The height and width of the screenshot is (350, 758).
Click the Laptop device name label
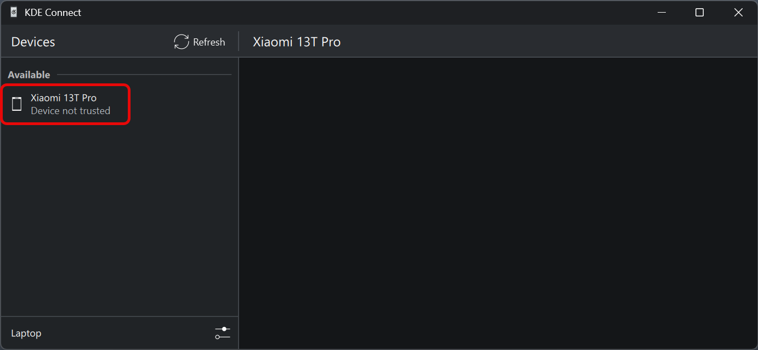(26, 334)
